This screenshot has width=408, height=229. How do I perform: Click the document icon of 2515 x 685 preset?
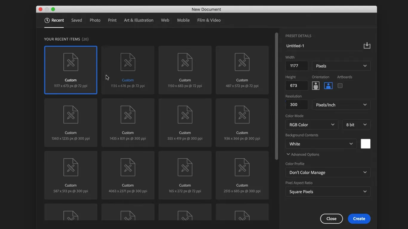(x=242, y=167)
